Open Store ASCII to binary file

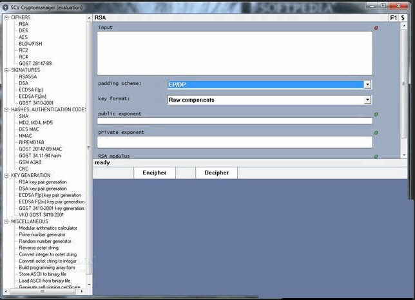pos(43,275)
